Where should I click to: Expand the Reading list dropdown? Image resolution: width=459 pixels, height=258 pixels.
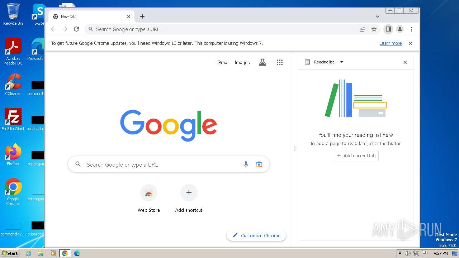point(342,62)
